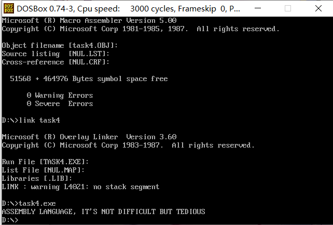Click the Cross-reference [NUL.CRF] line

tap(55, 62)
